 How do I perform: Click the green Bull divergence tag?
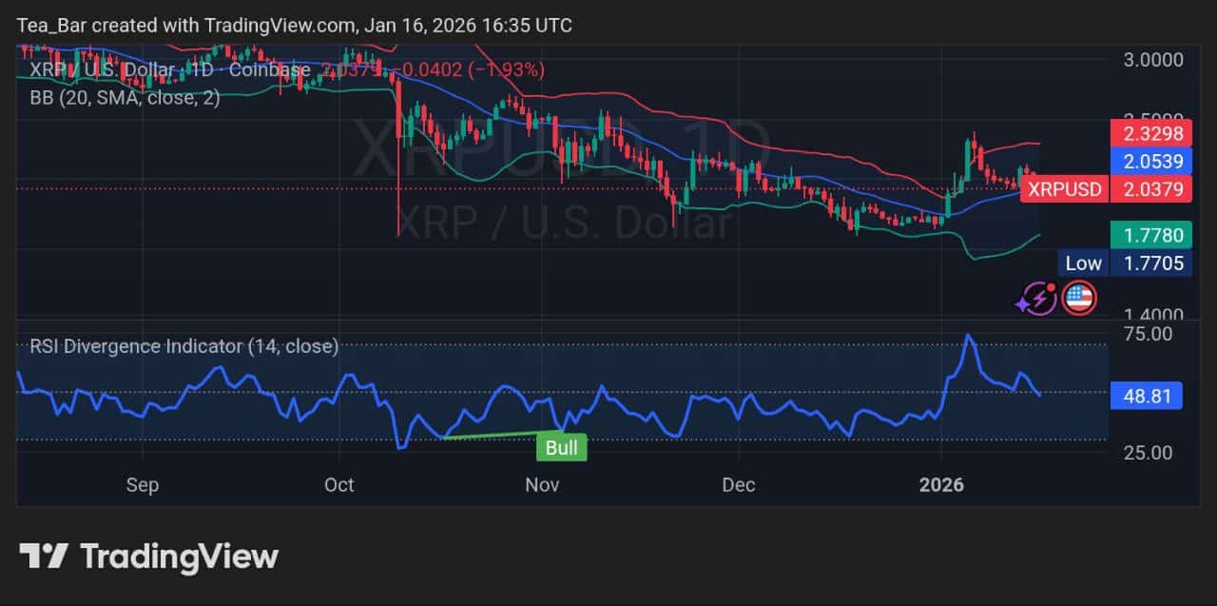pos(562,446)
